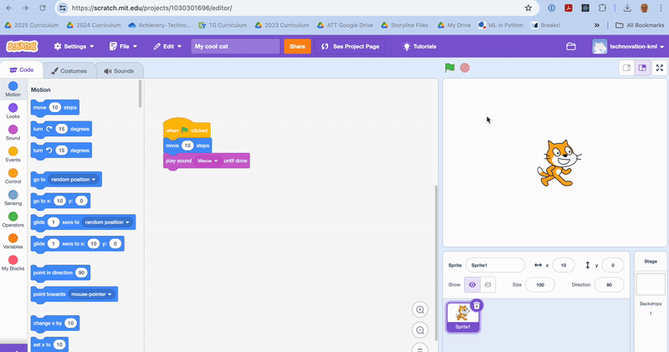Screen dimensions: 669x352
Task: Select the Stage backdrop thumbnail
Action: (x=651, y=284)
